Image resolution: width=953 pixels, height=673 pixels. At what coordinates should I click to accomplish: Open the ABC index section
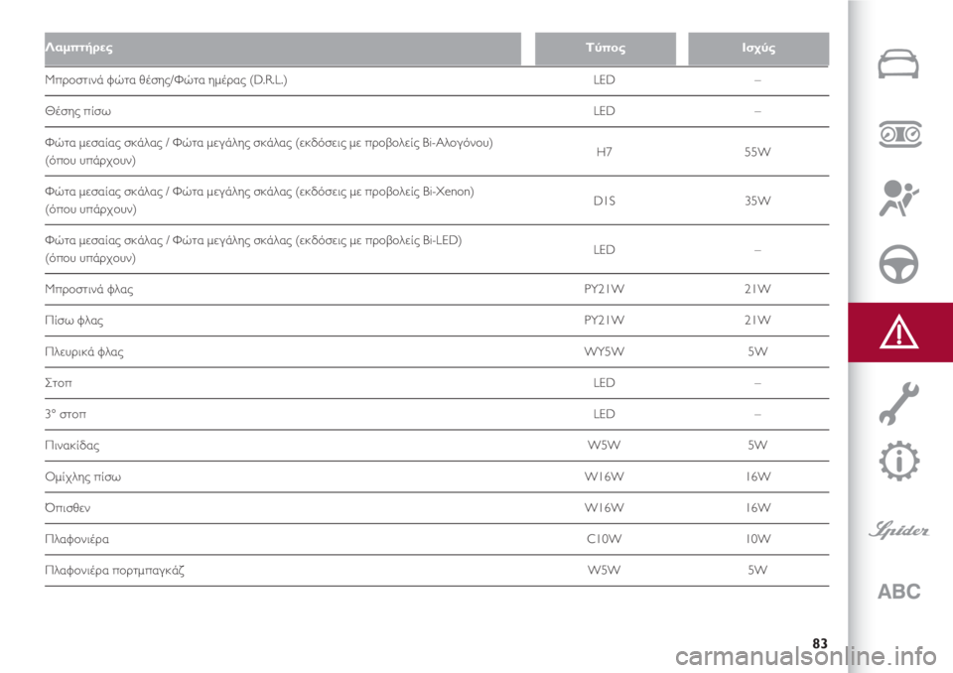[x=899, y=591]
